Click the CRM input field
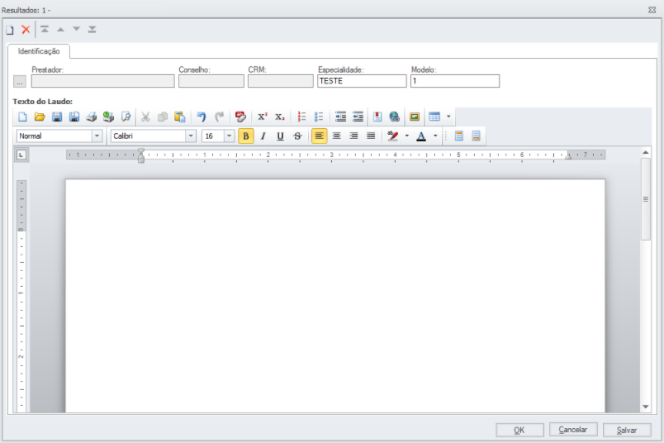Viewport: 664px width, 443px height. (x=281, y=81)
